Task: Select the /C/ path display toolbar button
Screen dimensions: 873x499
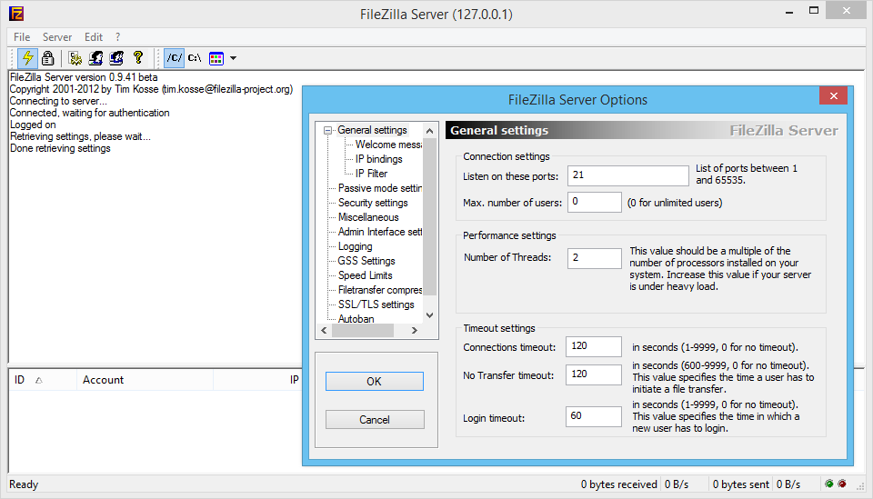Action: [175, 58]
